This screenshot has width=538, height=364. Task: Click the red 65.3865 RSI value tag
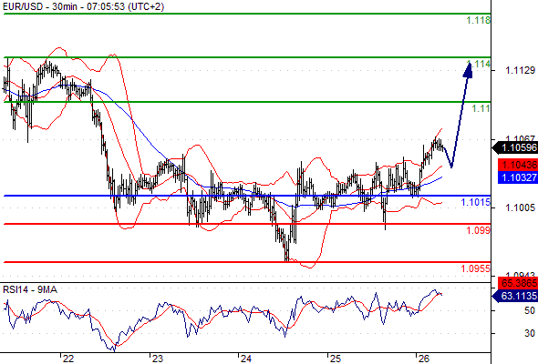(518, 283)
